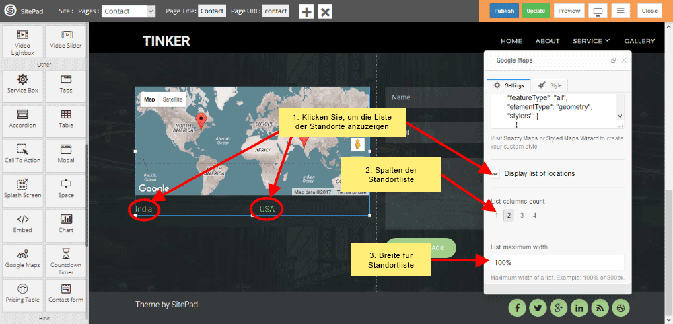673x324 pixels.
Task: Open the LinkedIn footer icon
Action: (x=579, y=307)
